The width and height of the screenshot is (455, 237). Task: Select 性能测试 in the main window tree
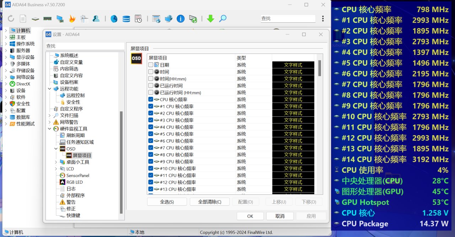(x=26, y=124)
